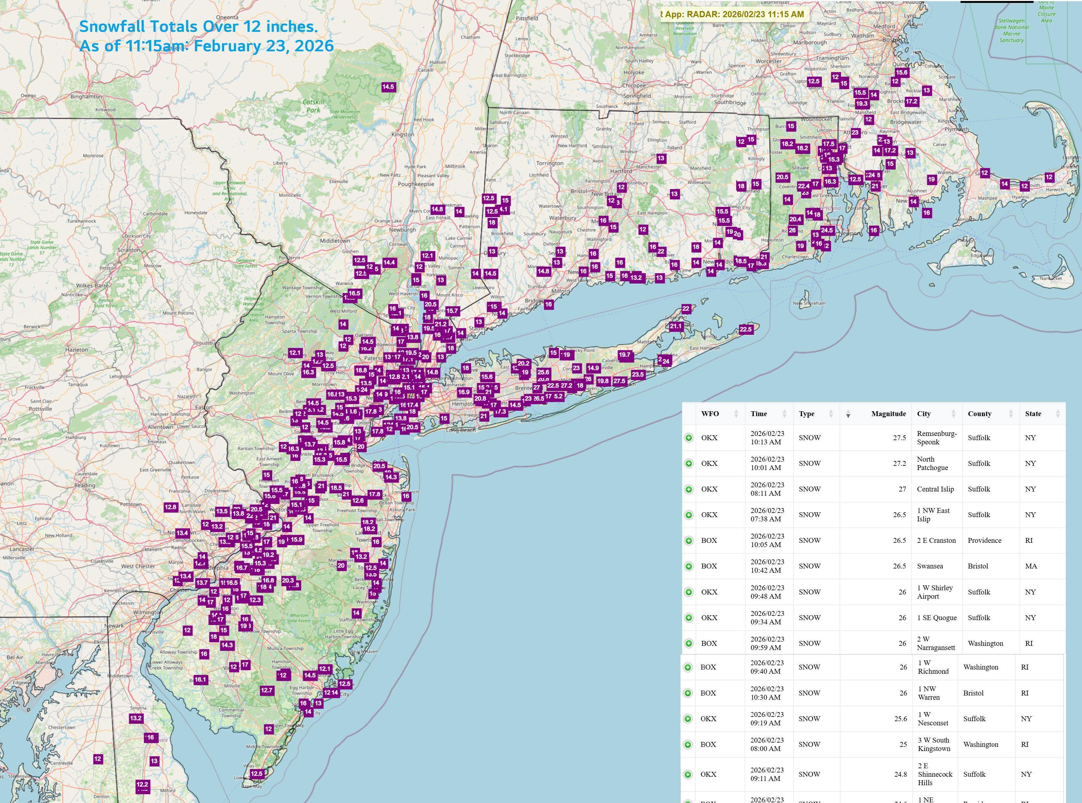Expand the 3 W South Kingstown row
The width and height of the screenshot is (1082, 803).
[x=688, y=745]
